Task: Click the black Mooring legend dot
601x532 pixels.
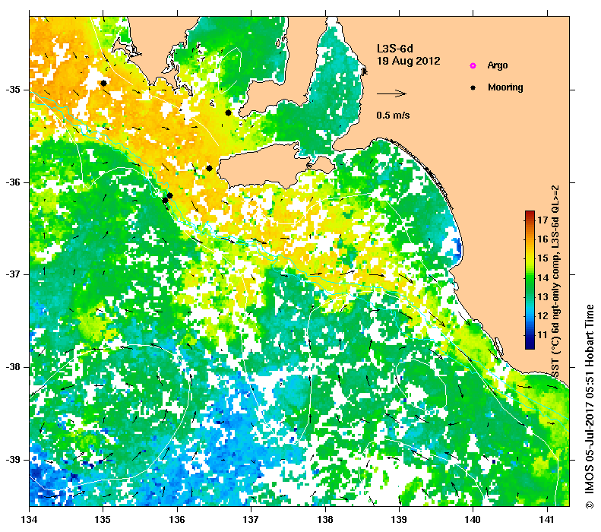Action: coord(473,87)
